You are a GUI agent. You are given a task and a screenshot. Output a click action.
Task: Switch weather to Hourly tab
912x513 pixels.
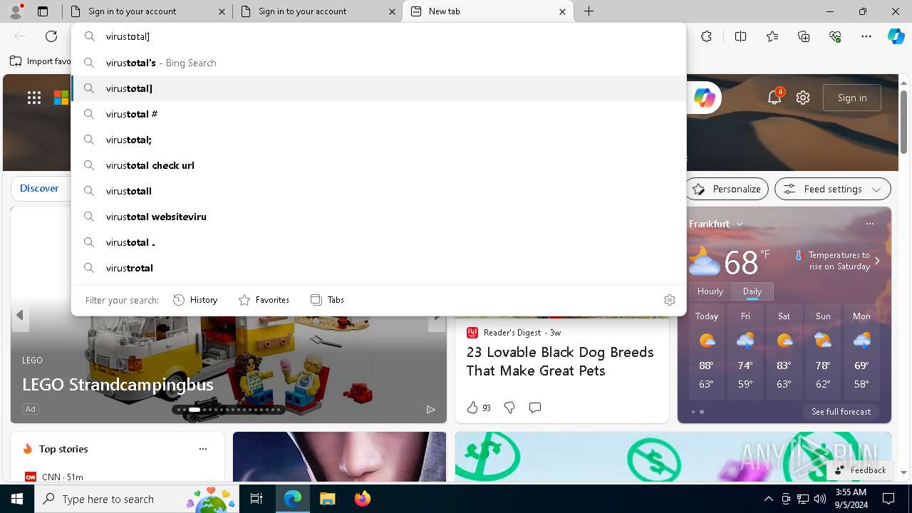710,291
